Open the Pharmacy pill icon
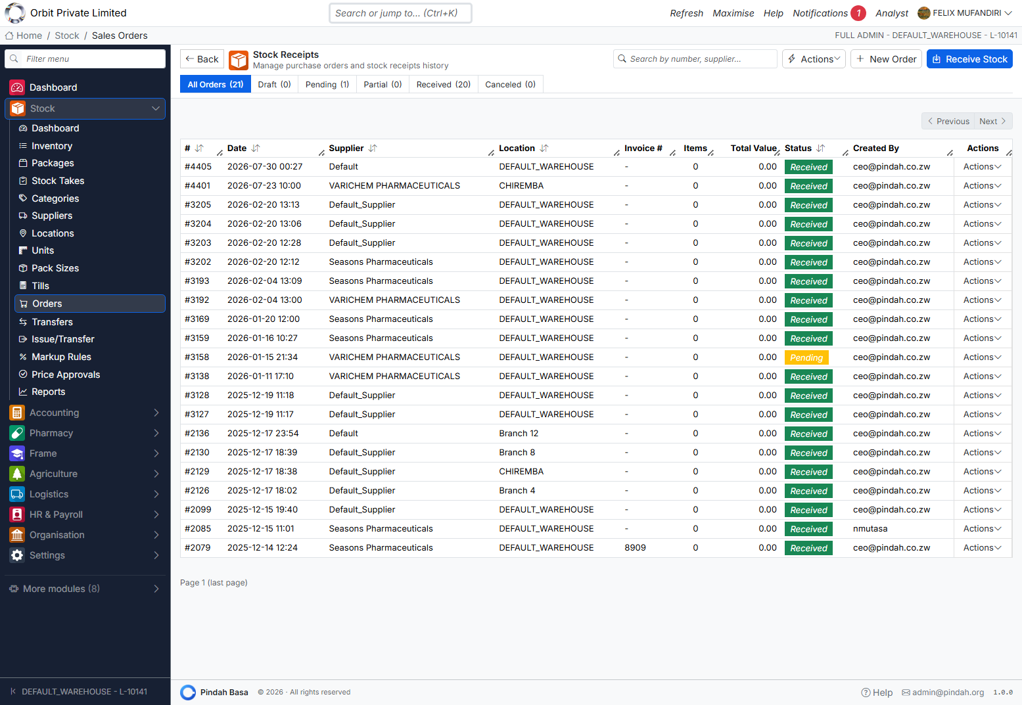 (17, 433)
